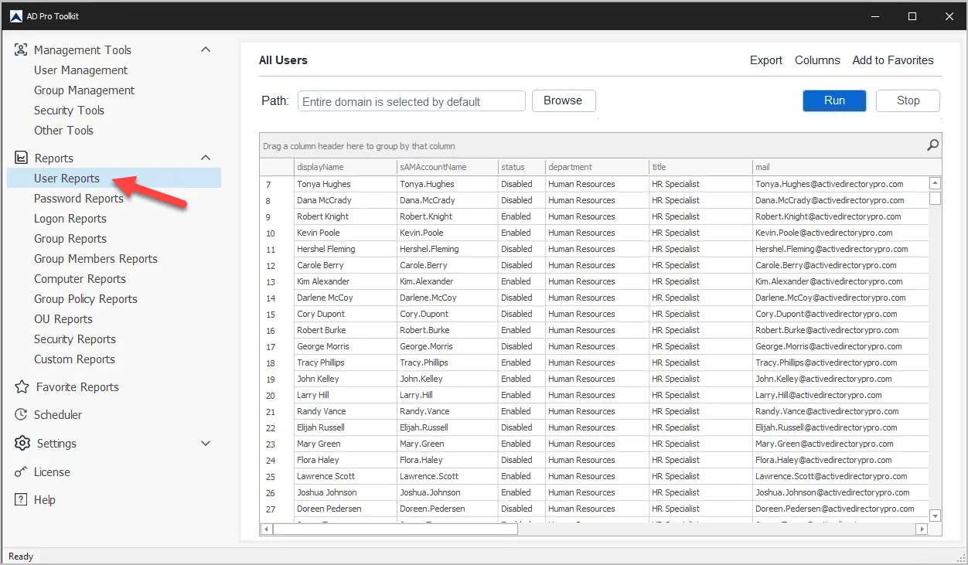Click the Management Tools icon in sidebar

pyautogui.click(x=21, y=49)
